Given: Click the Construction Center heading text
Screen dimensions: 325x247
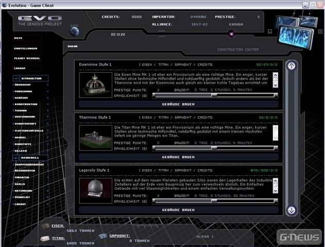Looking at the screenshot, I should [x=238, y=50].
